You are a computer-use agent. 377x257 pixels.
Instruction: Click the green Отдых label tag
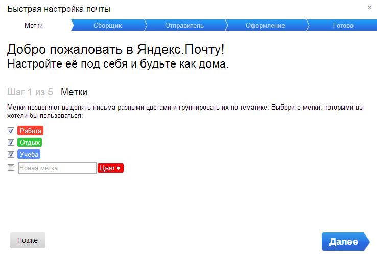pyautogui.click(x=30, y=142)
